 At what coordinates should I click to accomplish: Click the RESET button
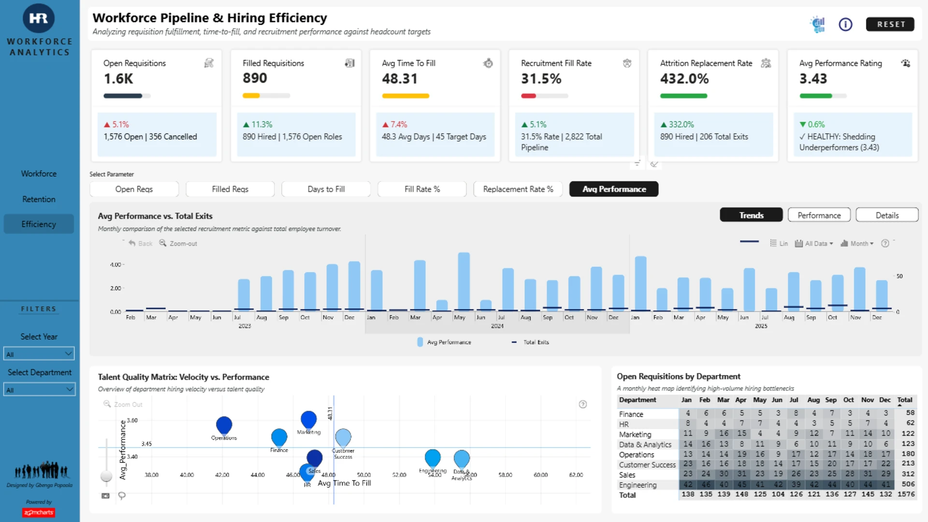coord(890,24)
